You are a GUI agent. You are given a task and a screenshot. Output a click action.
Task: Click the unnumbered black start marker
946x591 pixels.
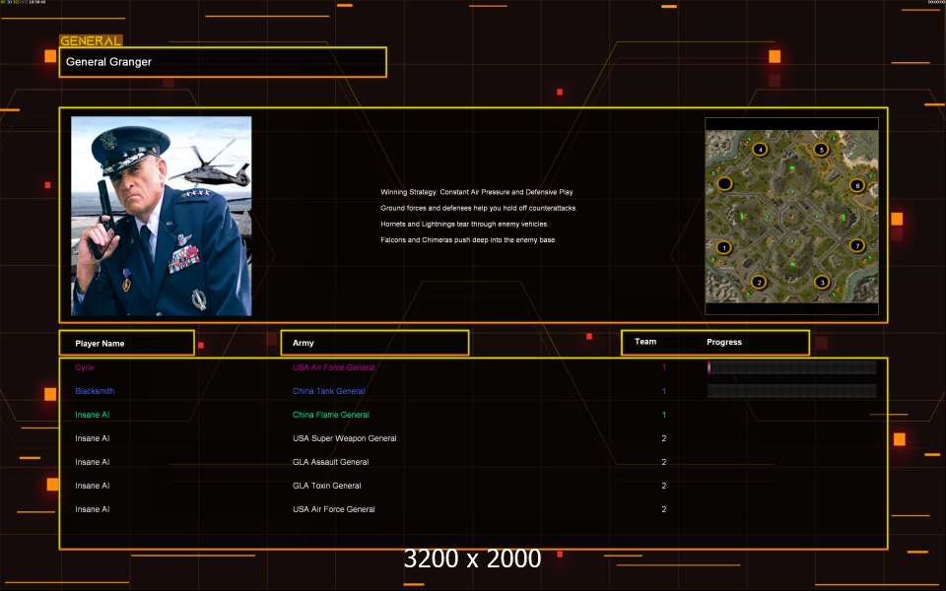click(724, 183)
